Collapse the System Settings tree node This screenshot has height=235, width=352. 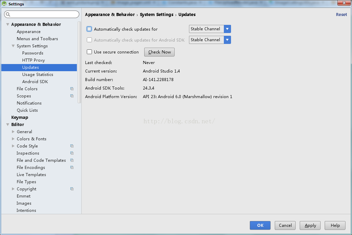pos(13,46)
